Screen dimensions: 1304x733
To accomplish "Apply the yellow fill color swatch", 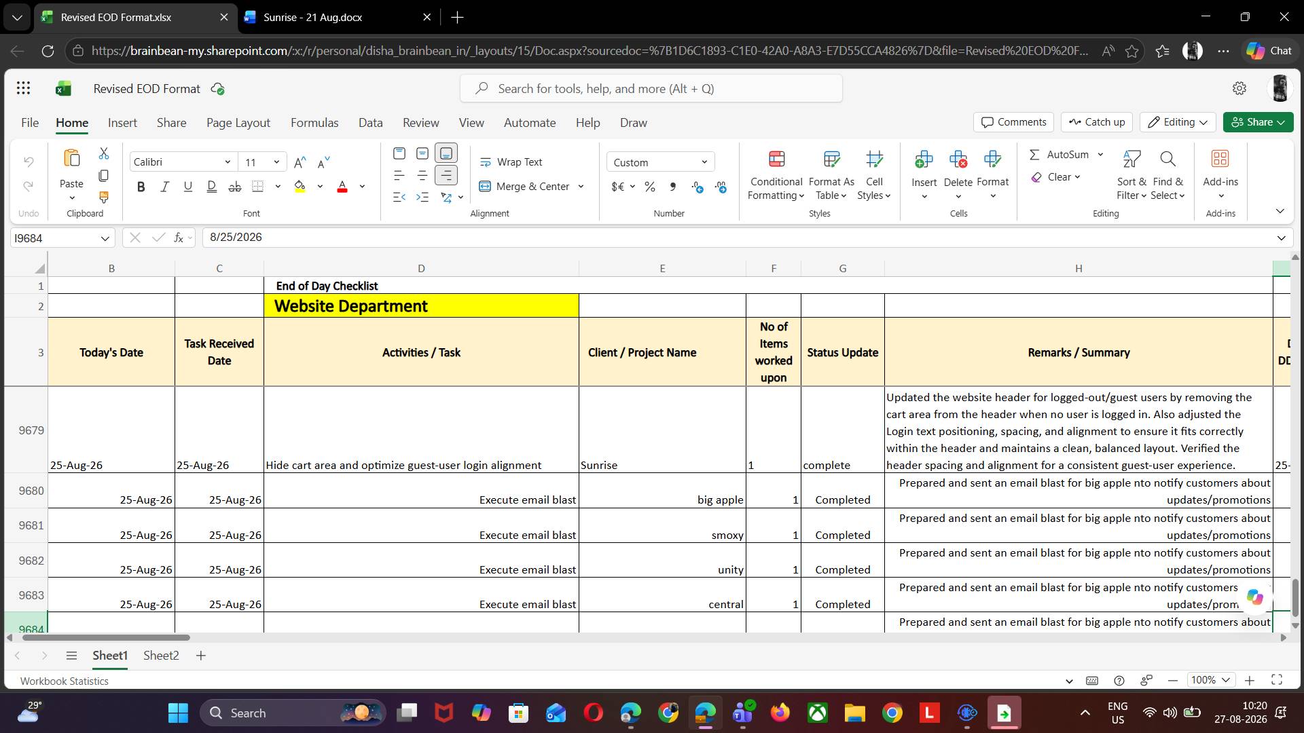I will point(300,187).
